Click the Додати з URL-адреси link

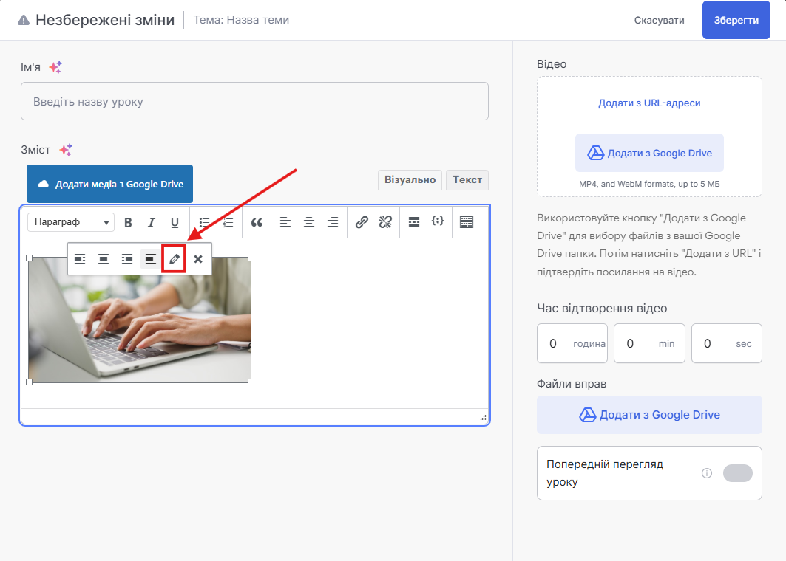point(649,103)
